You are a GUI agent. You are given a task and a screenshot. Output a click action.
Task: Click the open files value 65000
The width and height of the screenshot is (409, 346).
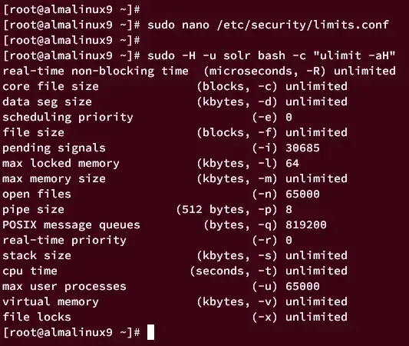tap(302, 195)
